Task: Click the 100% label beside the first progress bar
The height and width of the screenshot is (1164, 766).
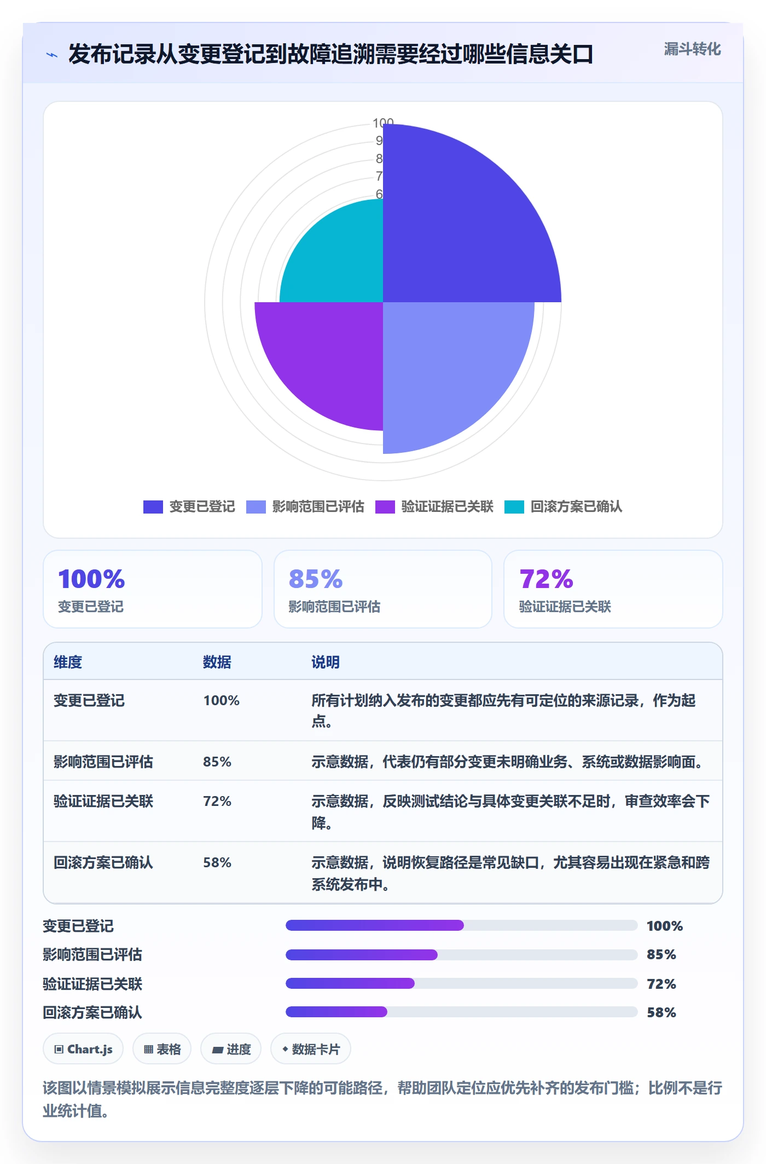Action: click(665, 926)
